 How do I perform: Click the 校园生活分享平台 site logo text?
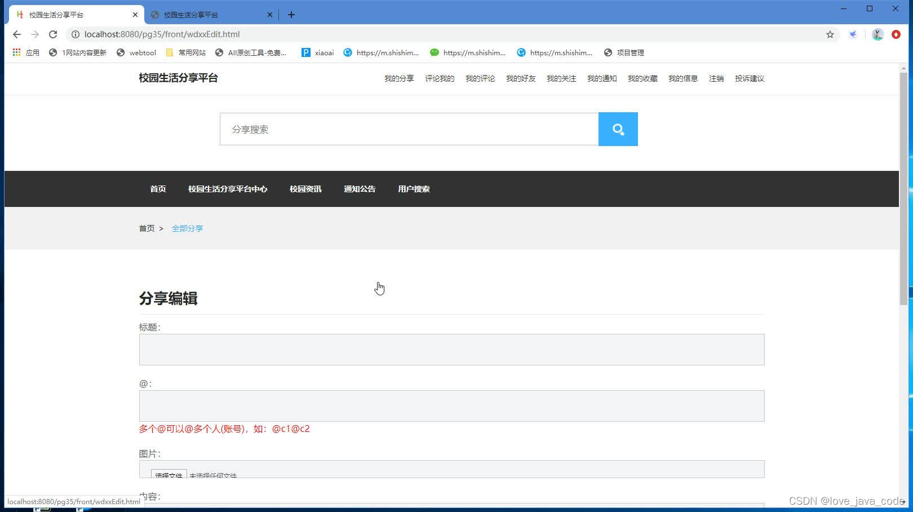[178, 78]
